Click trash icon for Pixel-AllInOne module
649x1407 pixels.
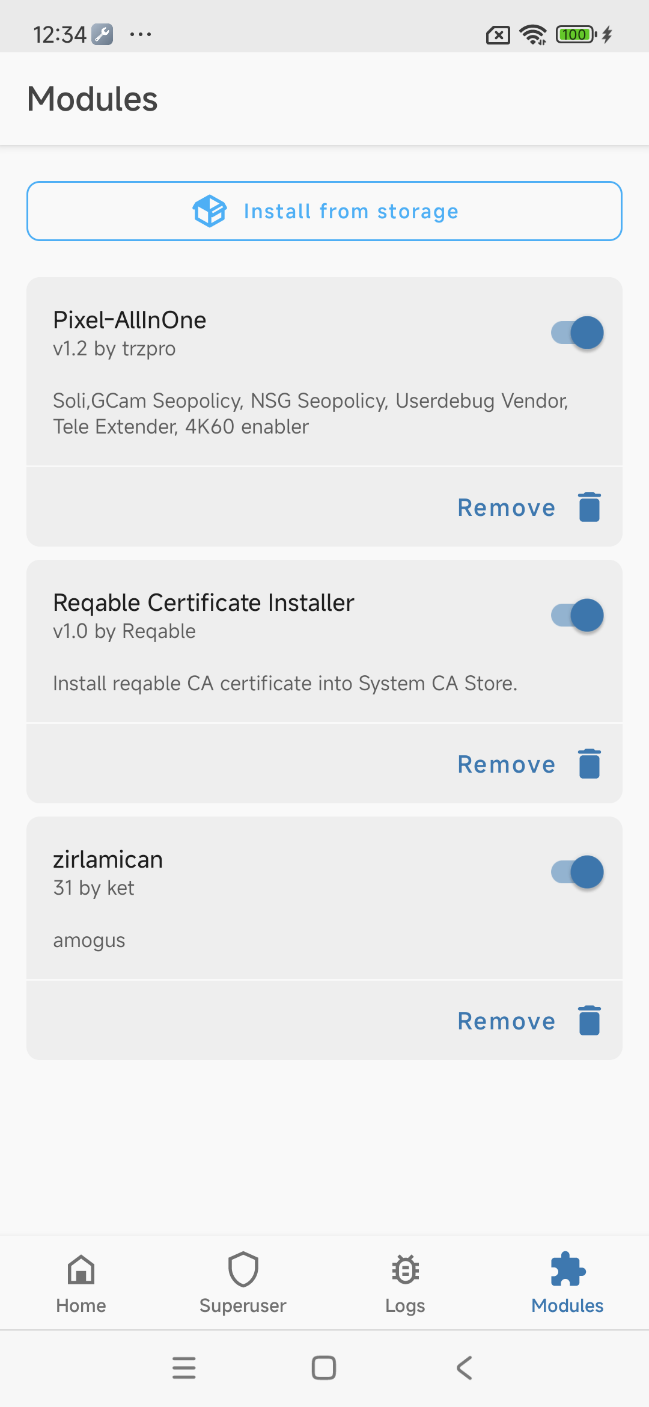pos(590,507)
